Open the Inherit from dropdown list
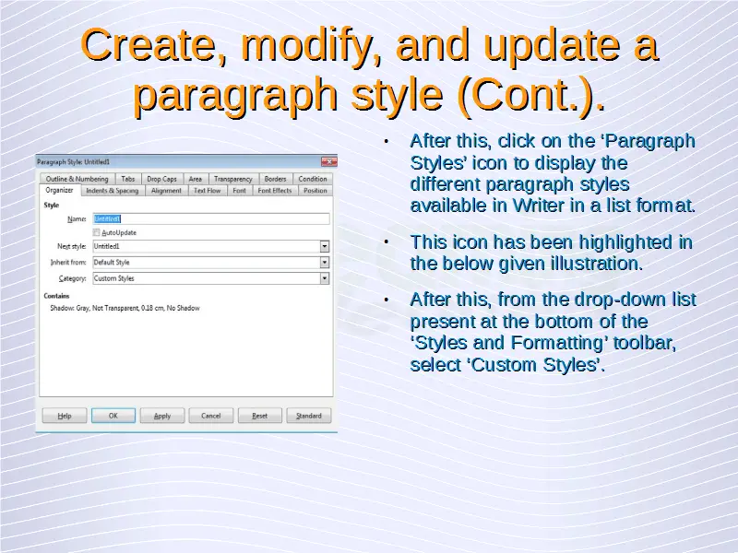738x553 pixels. (x=325, y=263)
